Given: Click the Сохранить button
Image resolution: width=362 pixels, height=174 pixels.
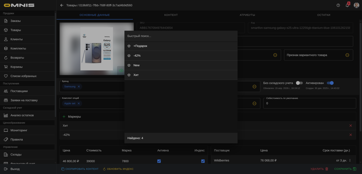Looking at the screenshot, I should (x=345, y=169).
